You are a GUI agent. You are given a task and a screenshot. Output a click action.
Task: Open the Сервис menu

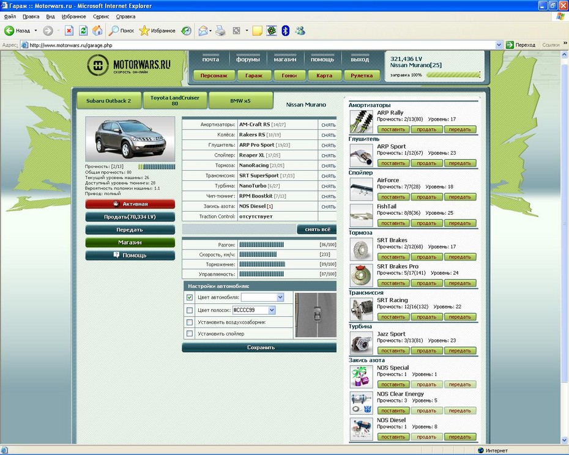point(101,17)
